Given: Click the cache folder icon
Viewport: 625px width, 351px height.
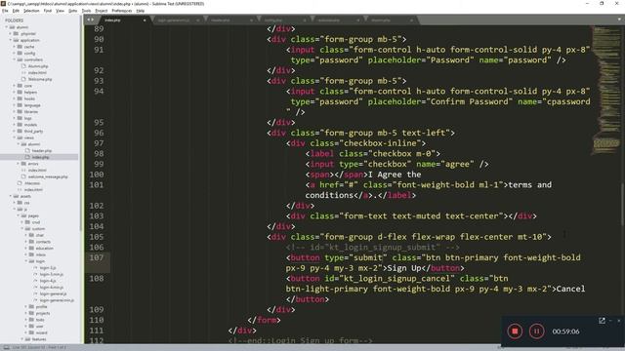Looking at the screenshot, I should tap(20, 47).
